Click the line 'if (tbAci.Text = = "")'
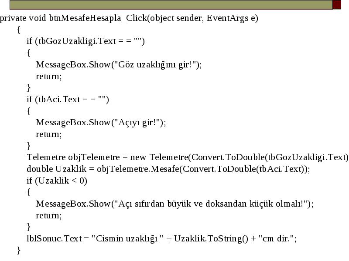 tap(68, 100)
